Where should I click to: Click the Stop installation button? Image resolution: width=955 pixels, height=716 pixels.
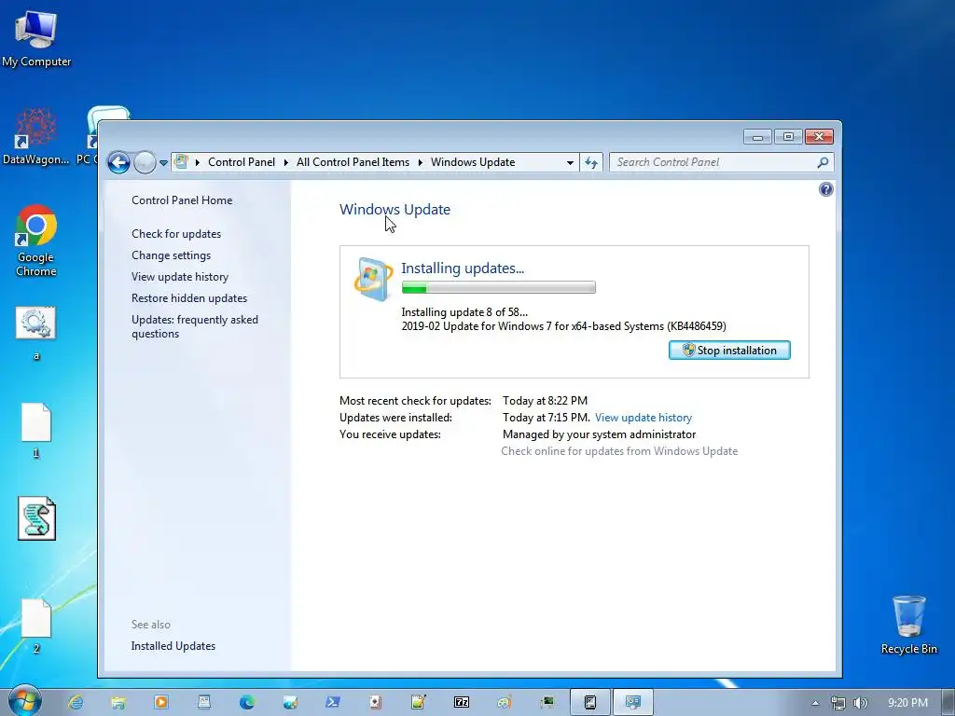tap(729, 351)
